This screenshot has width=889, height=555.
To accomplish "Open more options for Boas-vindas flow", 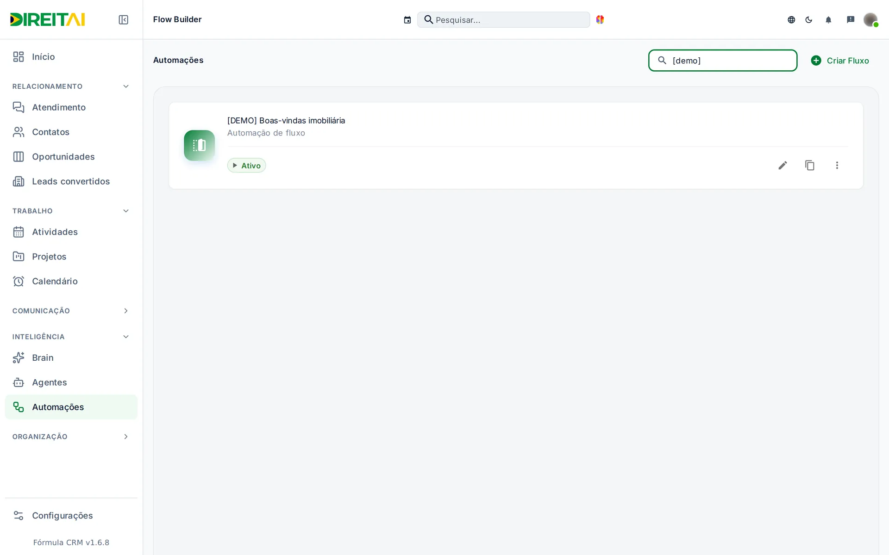I will (837, 165).
